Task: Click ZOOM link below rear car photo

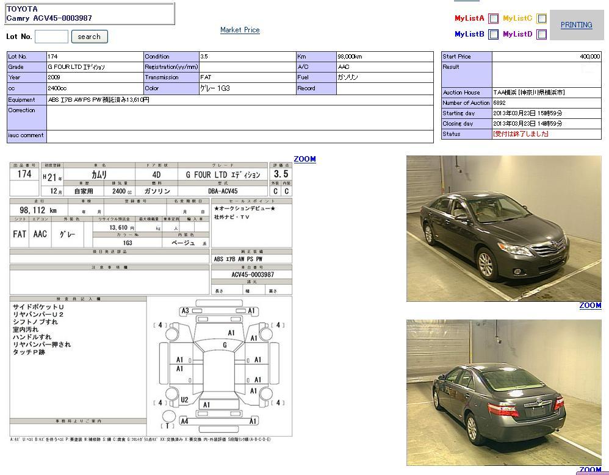Action: click(x=589, y=470)
